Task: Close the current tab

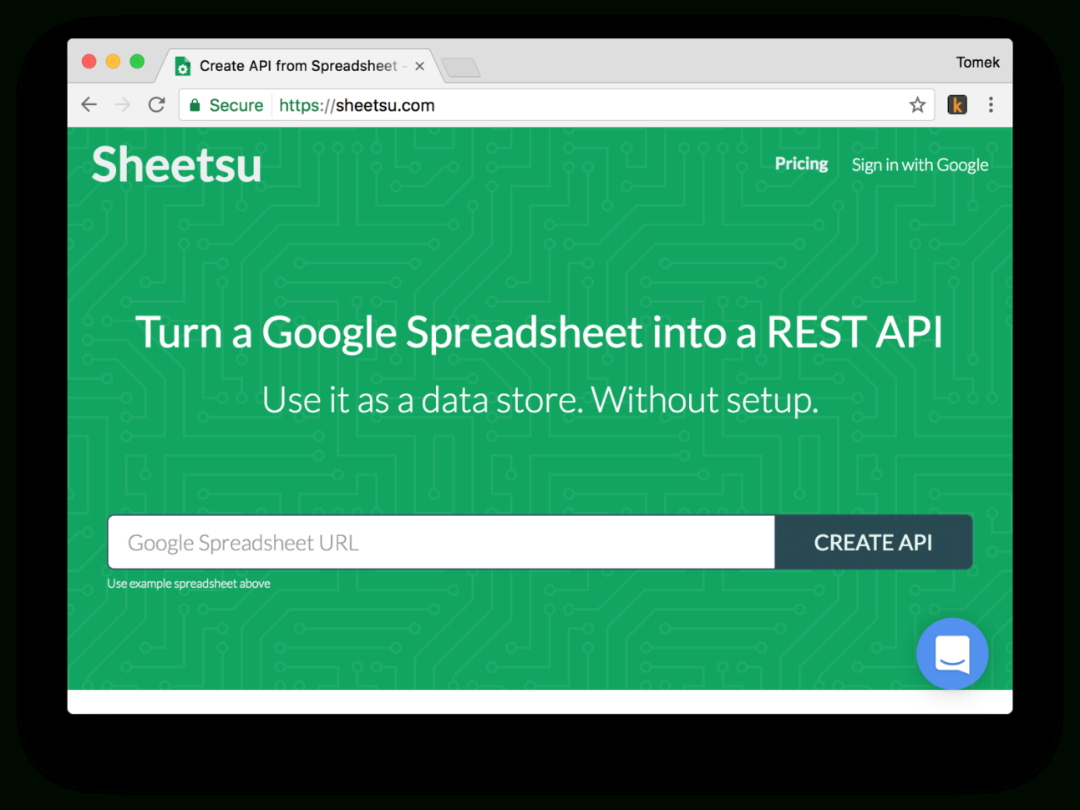Action: click(x=419, y=65)
